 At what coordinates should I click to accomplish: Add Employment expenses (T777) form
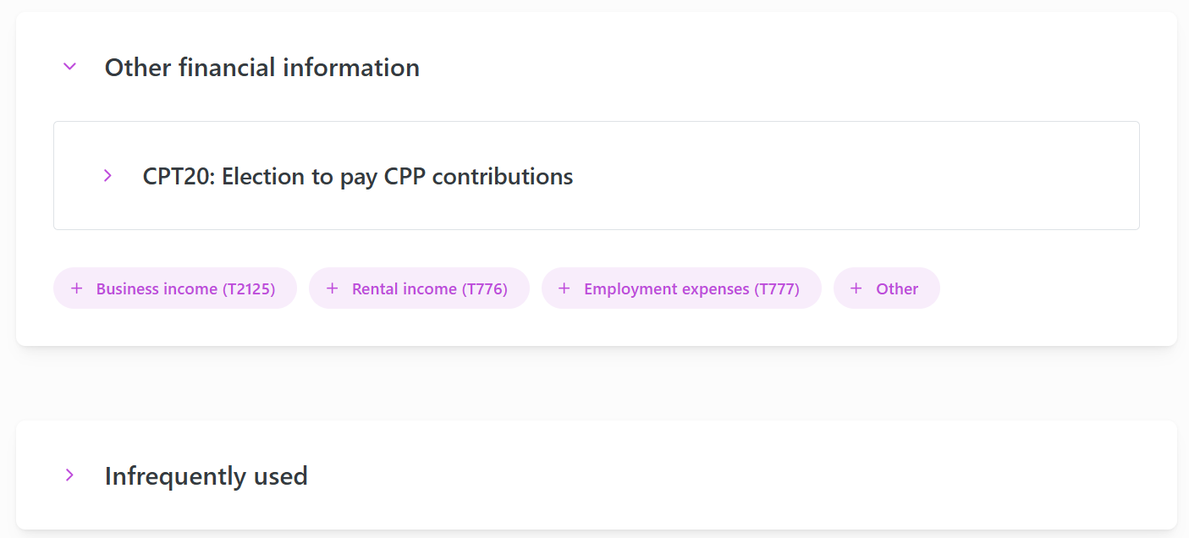tap(691, 289)
